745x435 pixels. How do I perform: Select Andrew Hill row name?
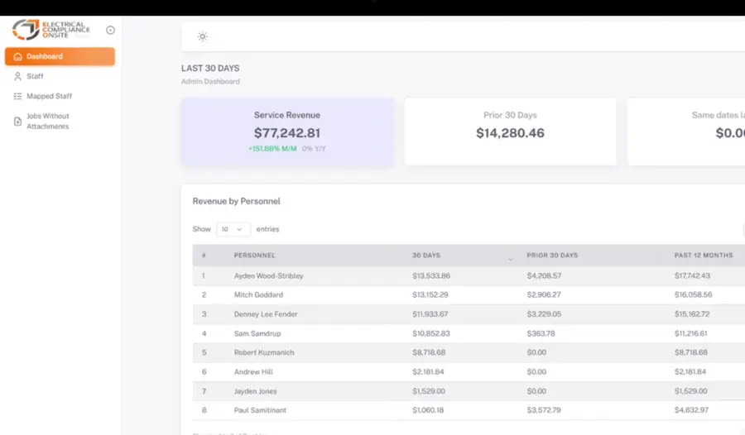tap(253, 372)
